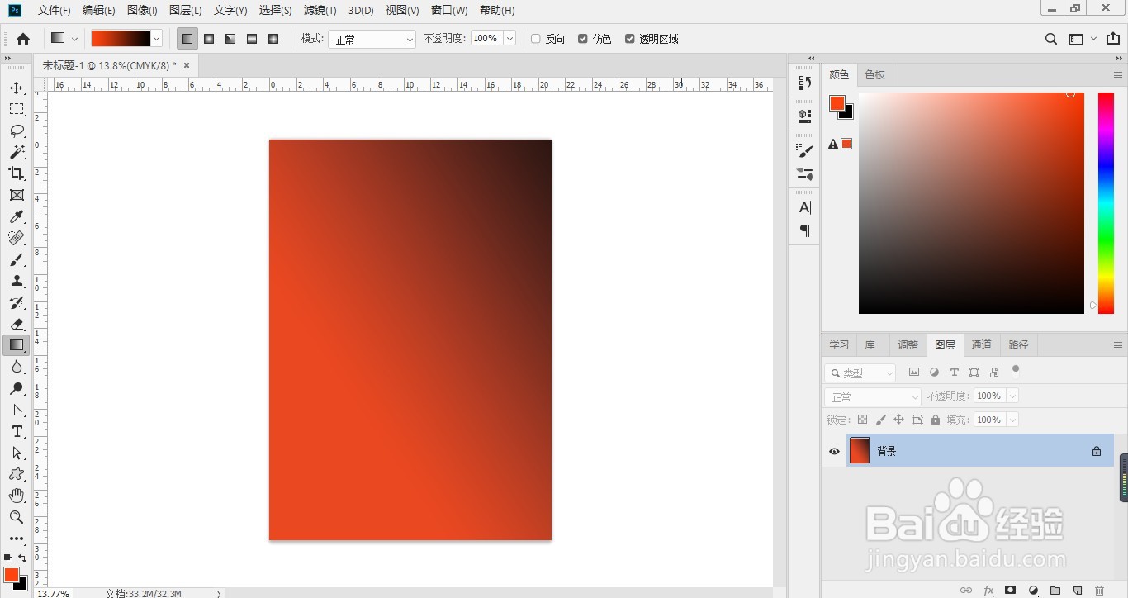Click the Home button in options bar
This screenshot has height=598, width=1128.
tap(23, 39)
